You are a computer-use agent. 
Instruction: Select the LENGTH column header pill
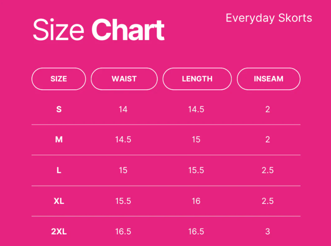(x=197, y=79)
